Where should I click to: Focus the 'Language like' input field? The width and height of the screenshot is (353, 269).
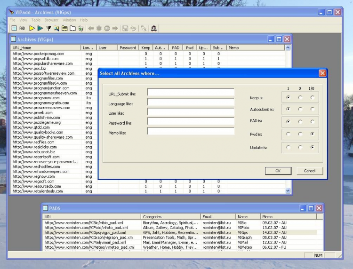coord(191,102)
